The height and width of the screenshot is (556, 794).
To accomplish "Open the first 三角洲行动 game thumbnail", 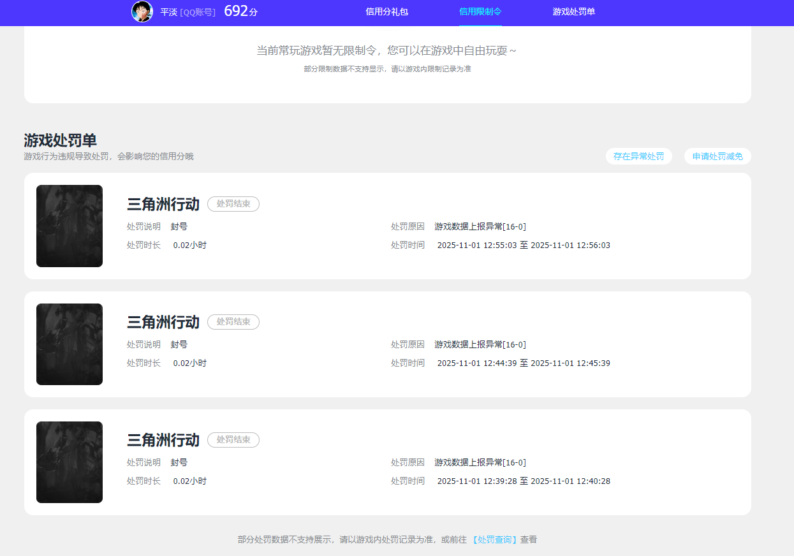I will coord(69,226).
